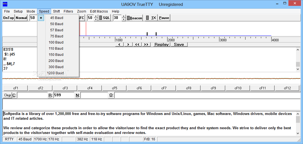Run the cF10 macro

click(x=238, y=88)
